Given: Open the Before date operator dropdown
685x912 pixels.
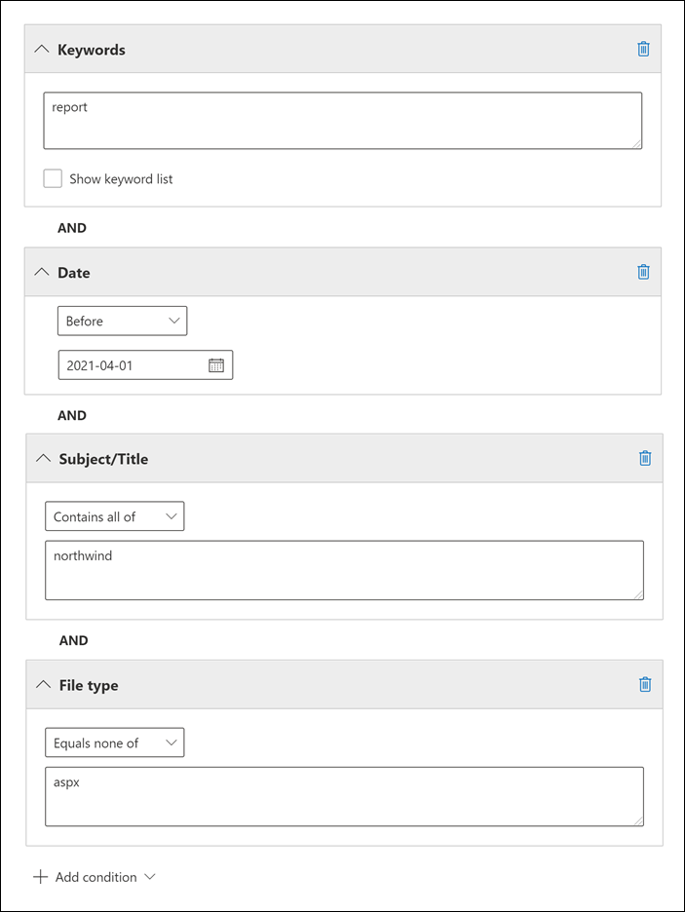Looking at the screenshot, I should pyautogui.click(x=122, y=321).
